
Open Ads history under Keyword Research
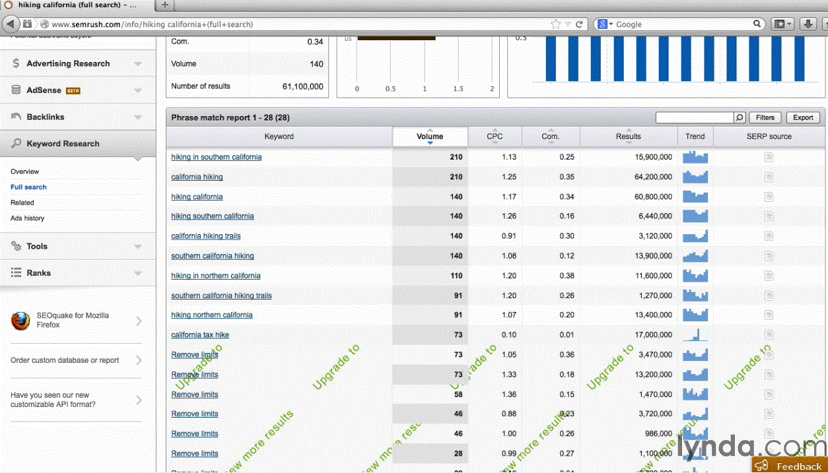click(27, 218)
